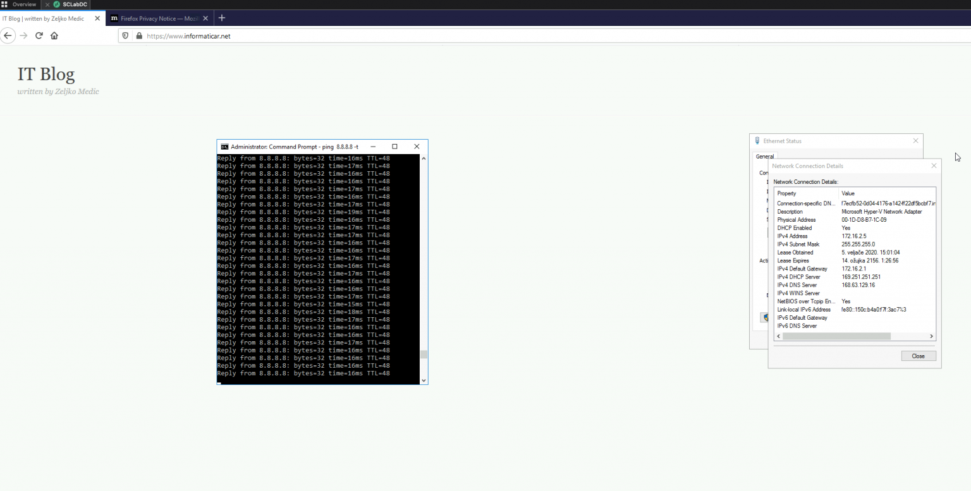Click the Command Prompt icon in its title bar
Viewport: 971px width, 491px height.
224,146
